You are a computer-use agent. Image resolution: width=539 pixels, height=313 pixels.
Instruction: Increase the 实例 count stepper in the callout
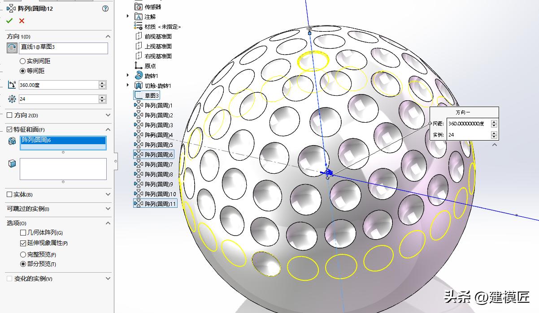(494, 132)
